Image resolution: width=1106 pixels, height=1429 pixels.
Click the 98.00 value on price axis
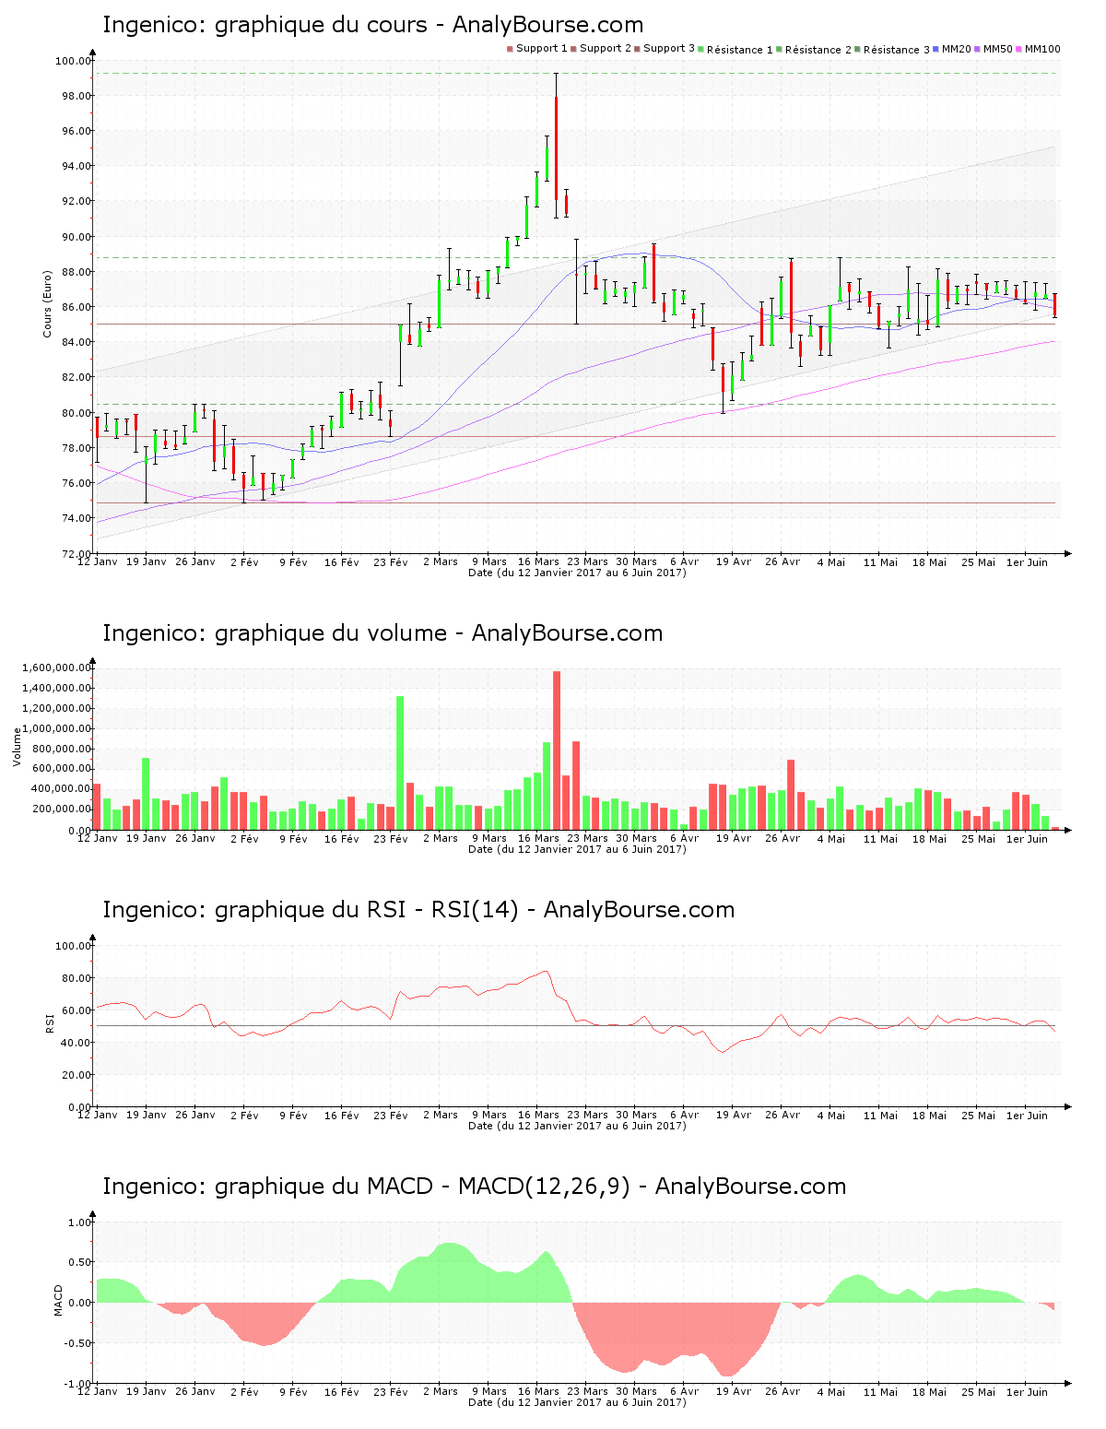pos(75,96)
